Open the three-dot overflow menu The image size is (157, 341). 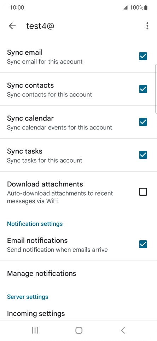tap(147, 26)
